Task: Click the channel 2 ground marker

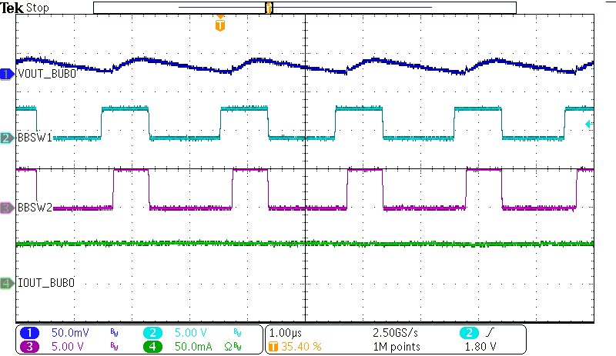Action: (7, 138)
